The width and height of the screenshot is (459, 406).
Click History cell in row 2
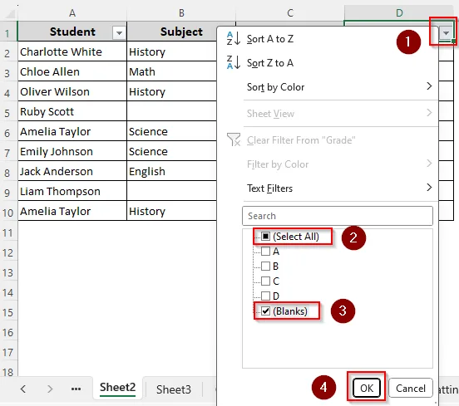(172, 51)
